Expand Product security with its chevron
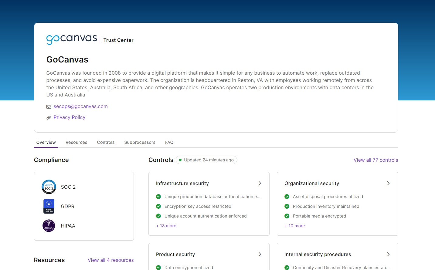The width and height of the screenshot is (435, 270). (x=260, y=254)
